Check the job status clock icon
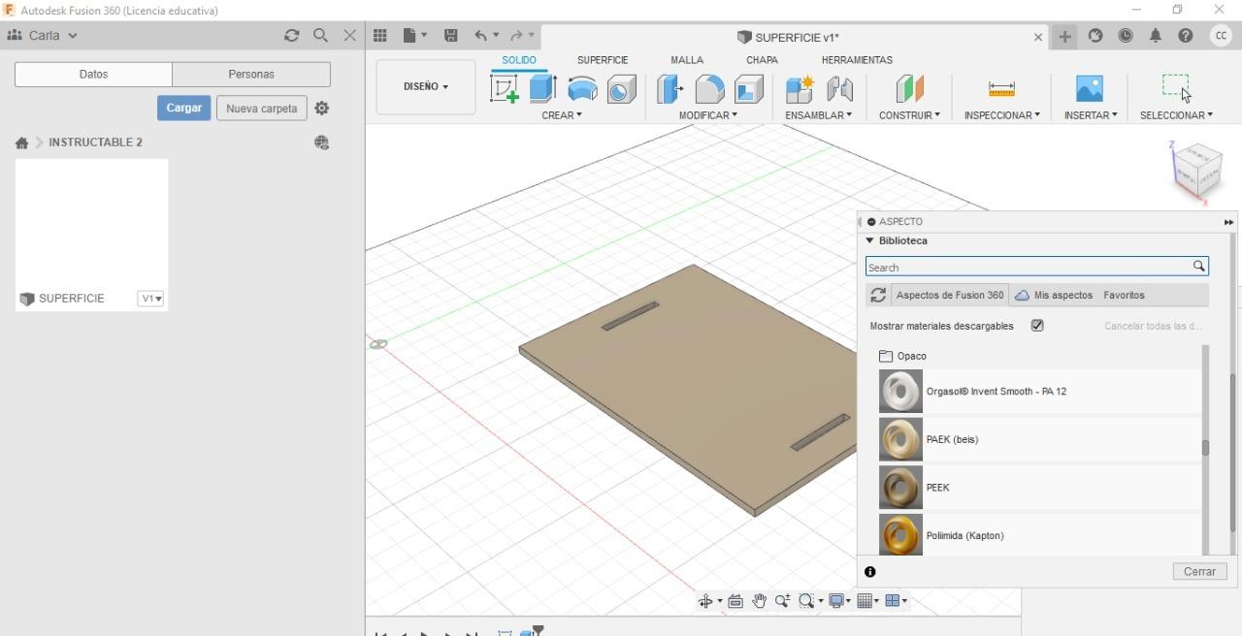The height and width of the screenshot is (636, 1242). pos(1126,36)
